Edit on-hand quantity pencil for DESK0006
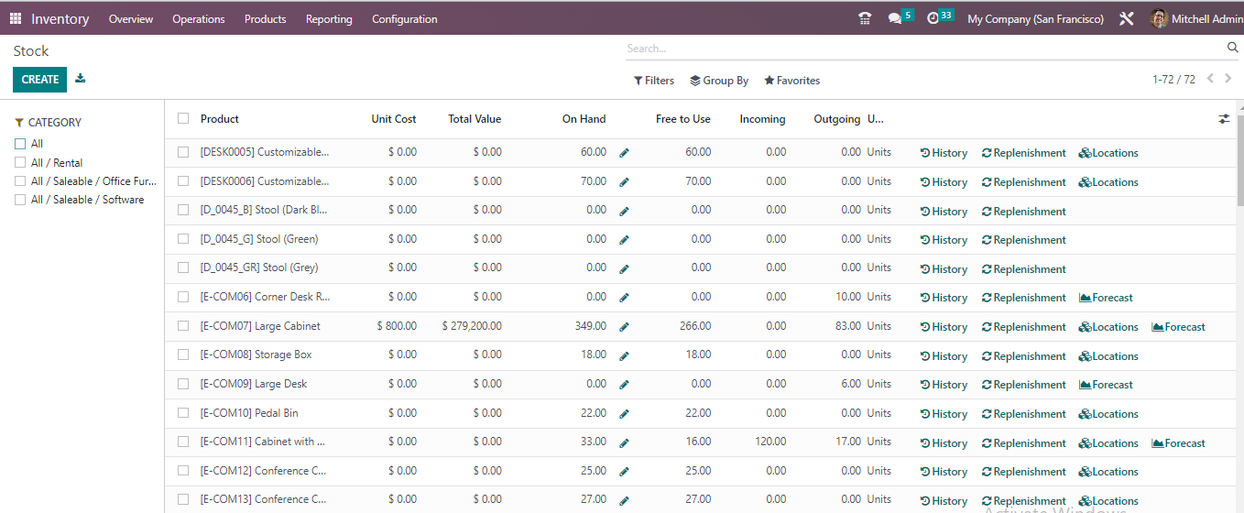This screenshot has width=1244, height=513. (624, 182)
